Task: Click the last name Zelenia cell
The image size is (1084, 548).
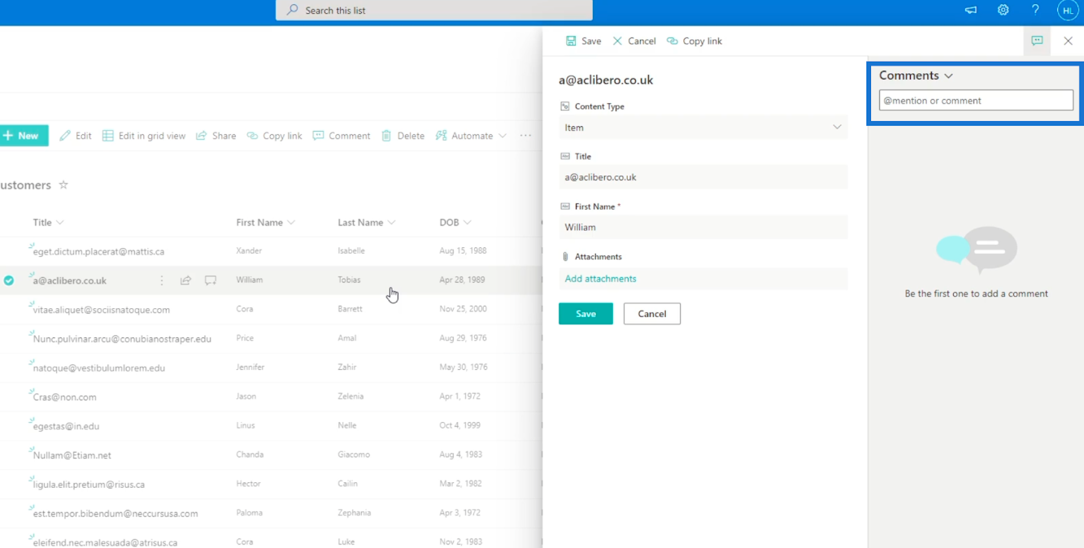Action: [350, 396]
